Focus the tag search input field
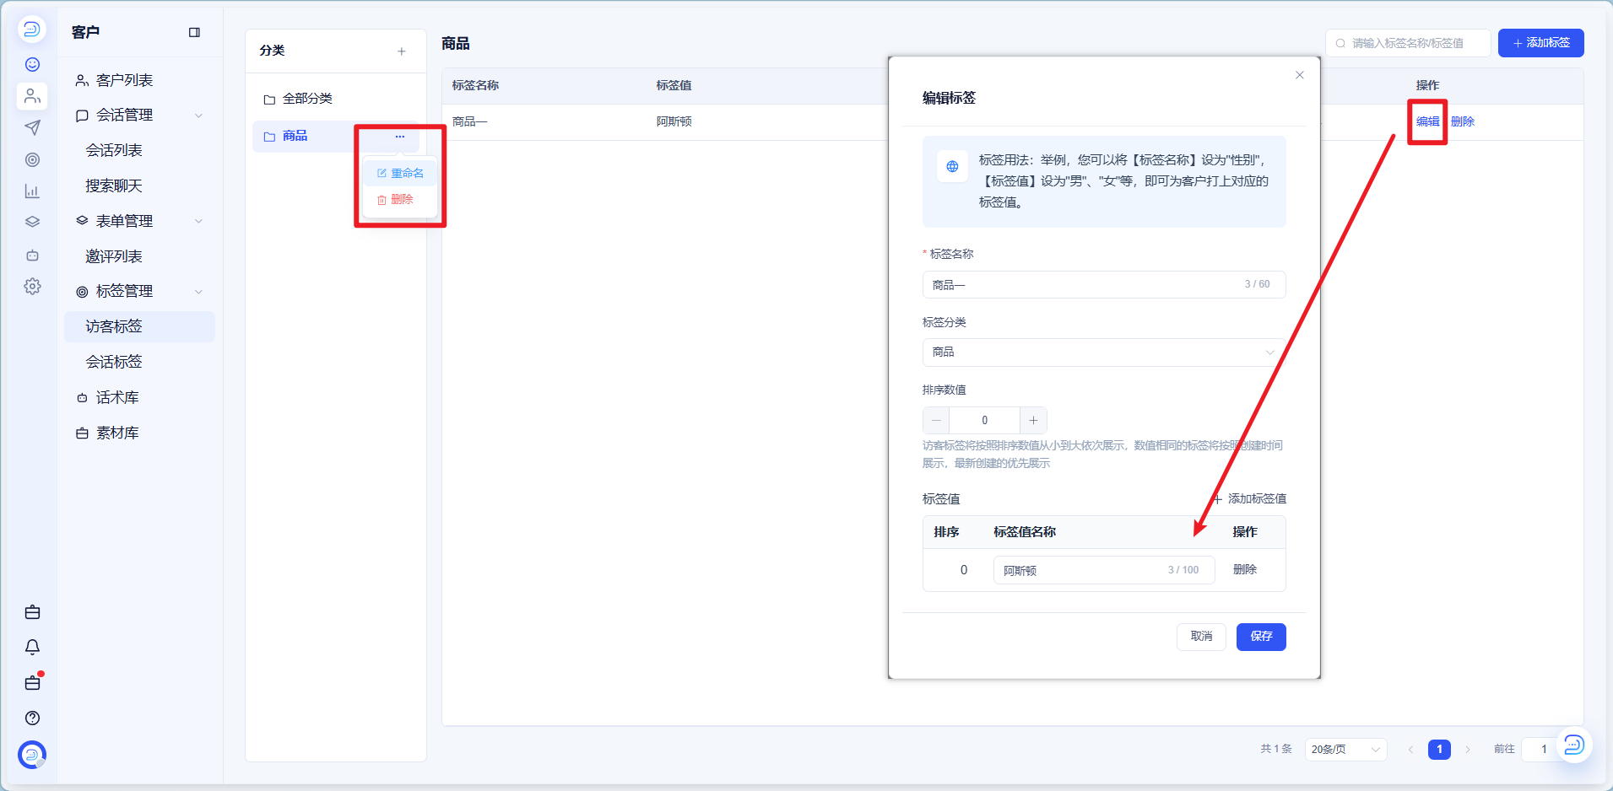 [1408, 43]
